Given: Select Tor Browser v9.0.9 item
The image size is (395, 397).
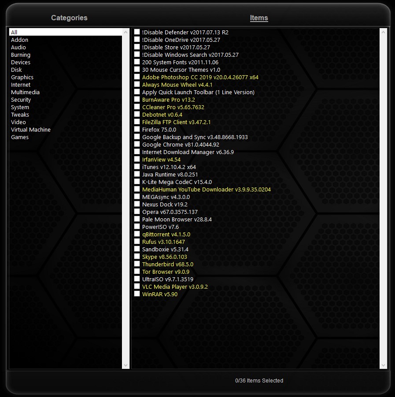Looking at the screenshot, I should point(166,272).
